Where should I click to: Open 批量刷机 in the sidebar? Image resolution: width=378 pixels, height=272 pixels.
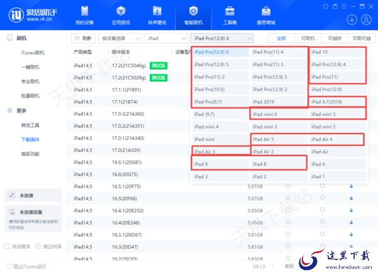30,96
